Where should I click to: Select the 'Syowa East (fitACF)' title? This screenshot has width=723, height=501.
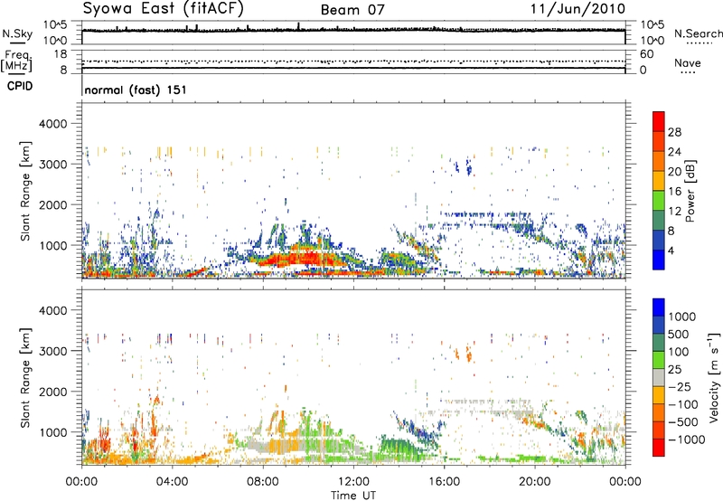coord(164,9)
